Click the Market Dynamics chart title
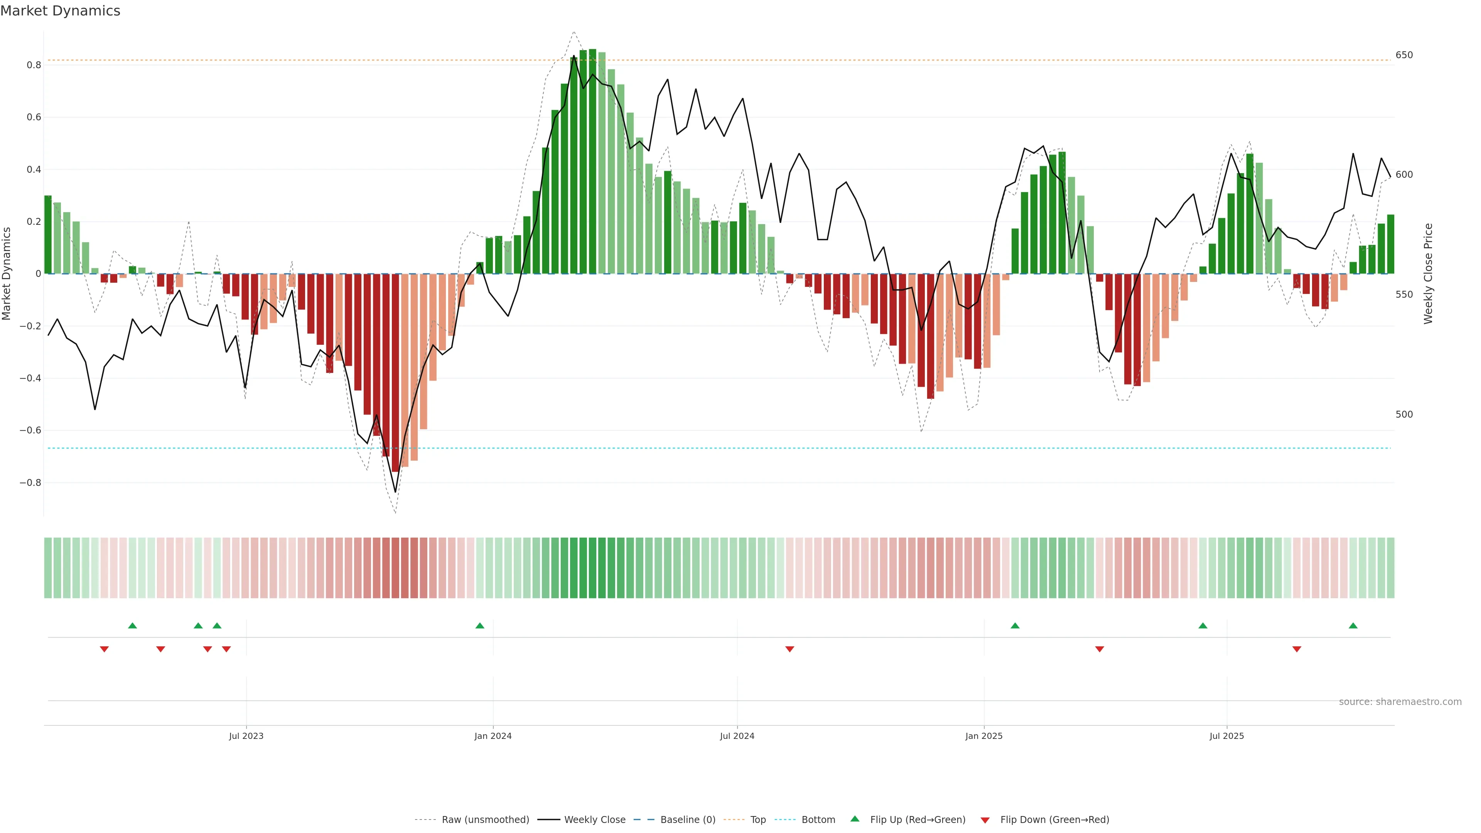 coord(61,11)
